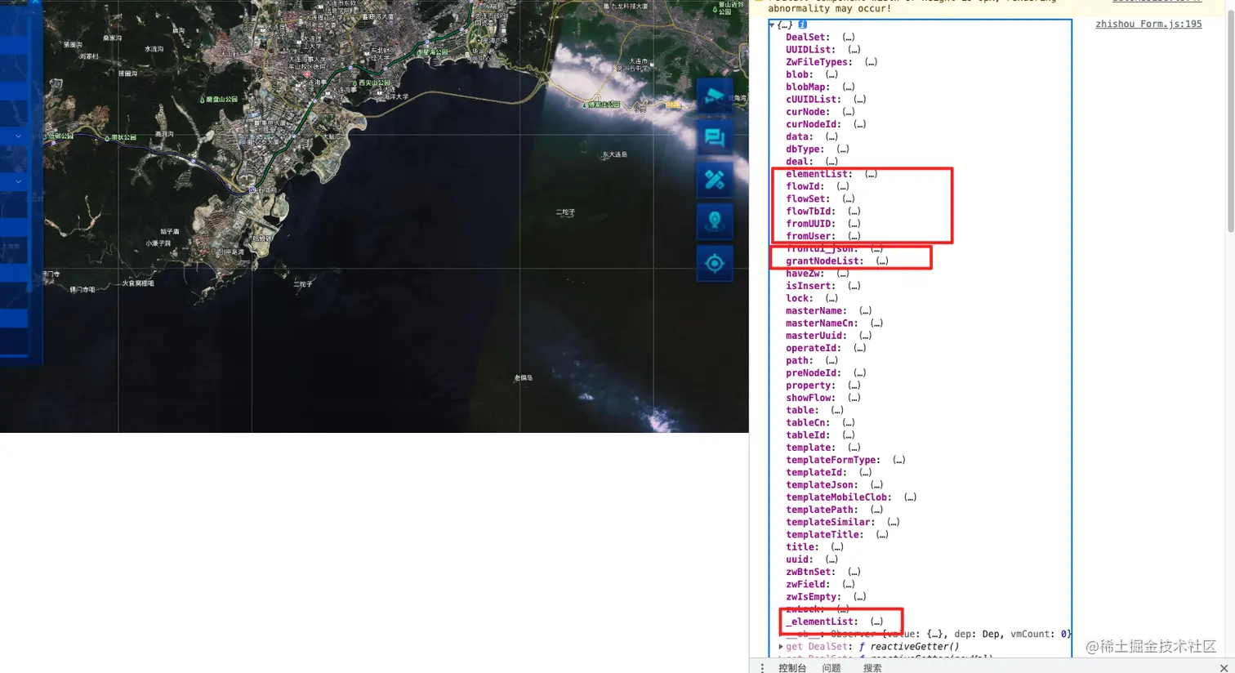Open the chat message panel icon
This screenshot has width=1235, height=673.
tap(714, 137)
